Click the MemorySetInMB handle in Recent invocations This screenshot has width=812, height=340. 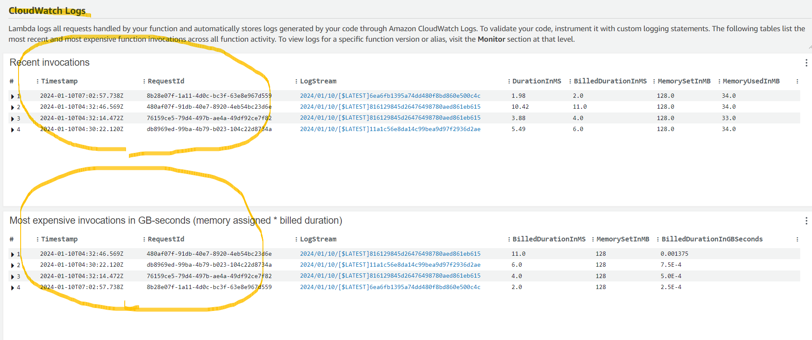(x=654, y=81)
